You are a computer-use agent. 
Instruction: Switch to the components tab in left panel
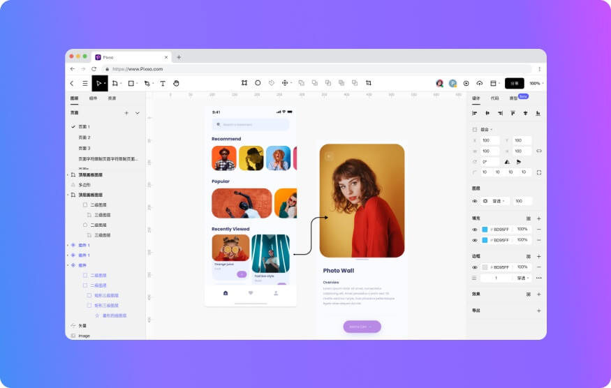click(x=93, y=98)
